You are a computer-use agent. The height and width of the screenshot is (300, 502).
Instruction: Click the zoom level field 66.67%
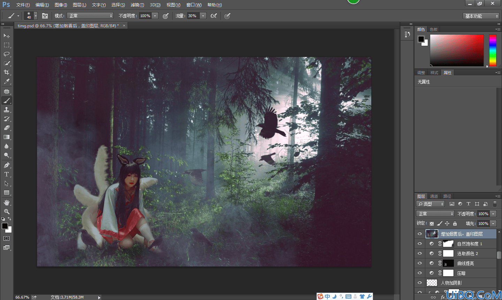pyautogui.click(x=22, y=297)
